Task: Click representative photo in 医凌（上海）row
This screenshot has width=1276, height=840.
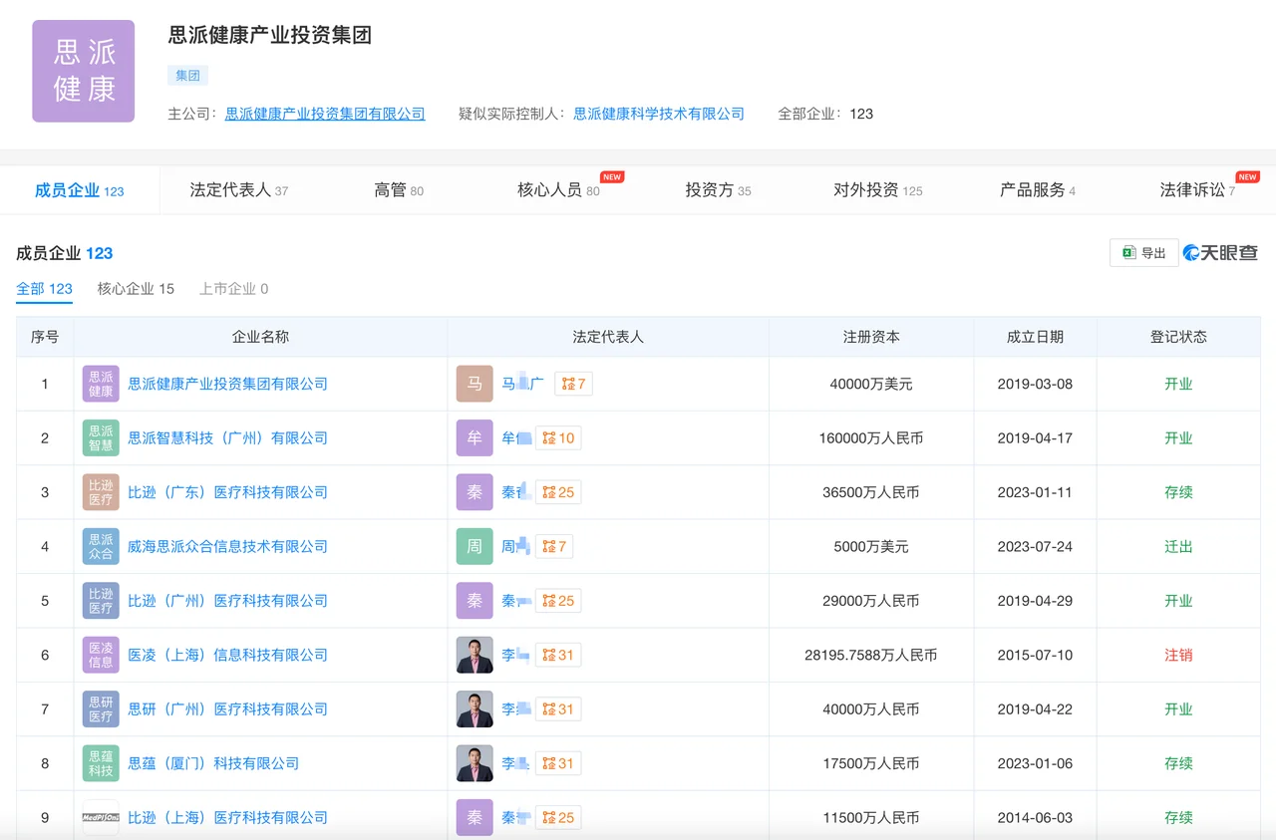Action: [x=475, y=655]
